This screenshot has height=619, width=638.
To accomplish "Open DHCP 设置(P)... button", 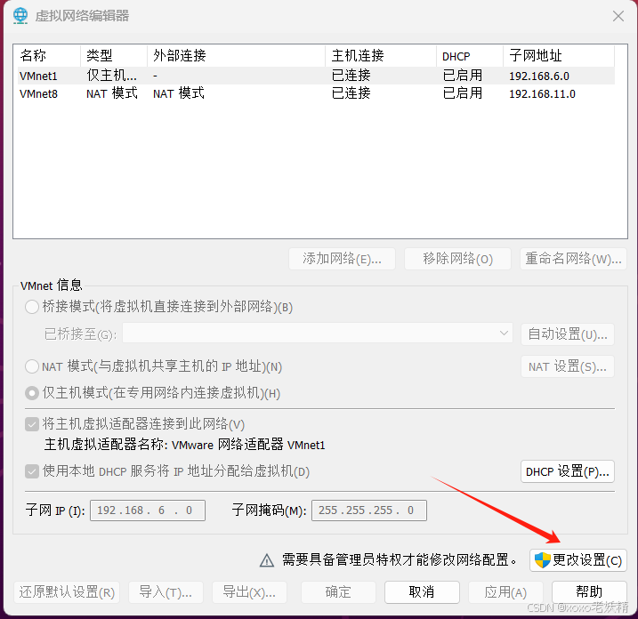I will point(567,471).
